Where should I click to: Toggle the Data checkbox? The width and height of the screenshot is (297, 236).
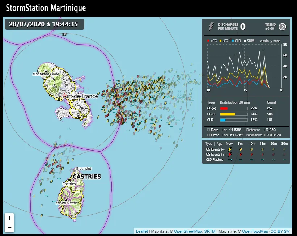(x=208, y=130)
